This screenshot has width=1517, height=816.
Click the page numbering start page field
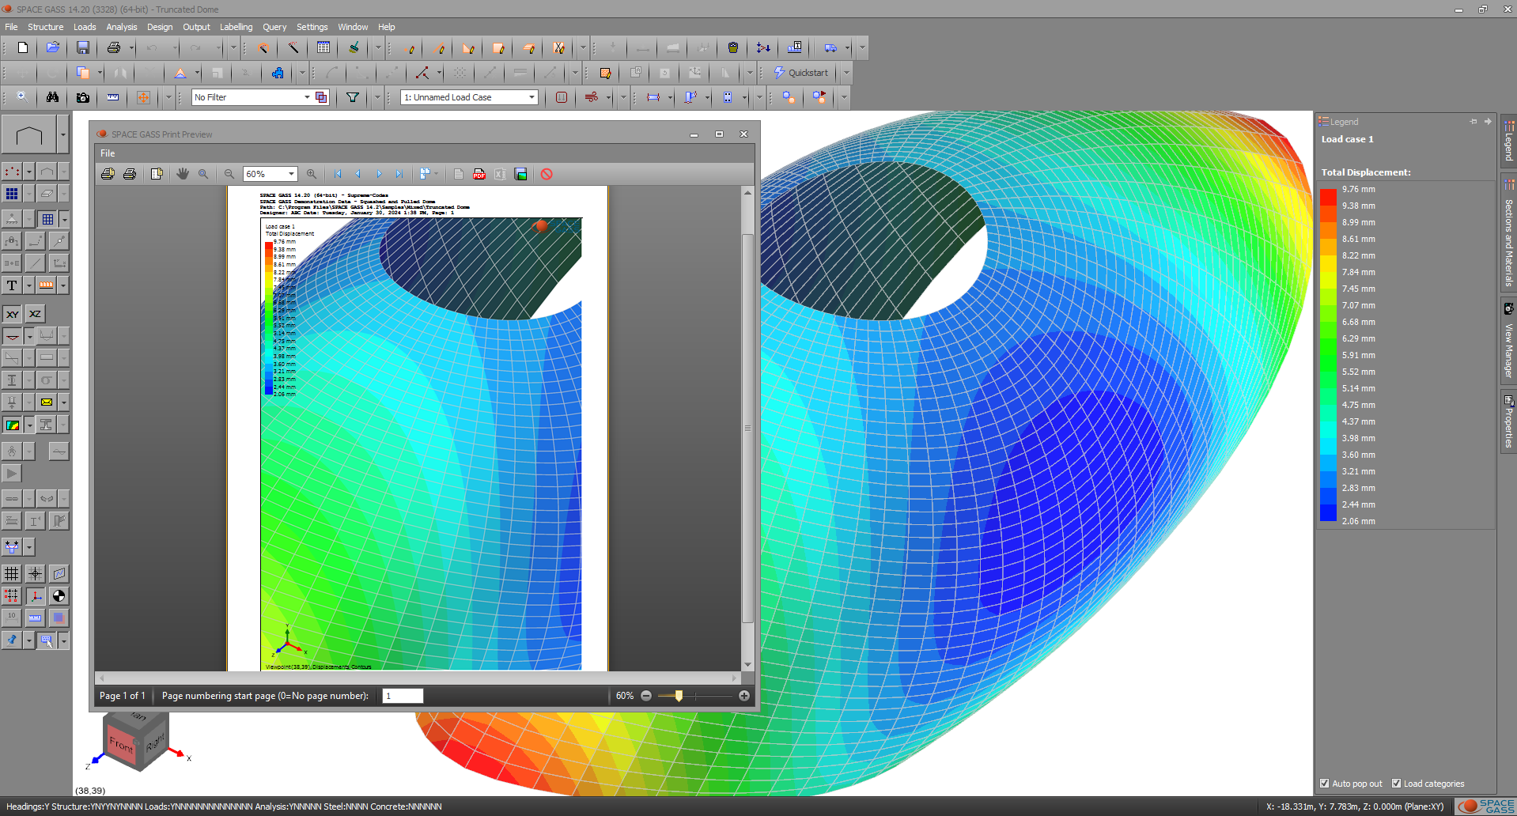(403, 696)
